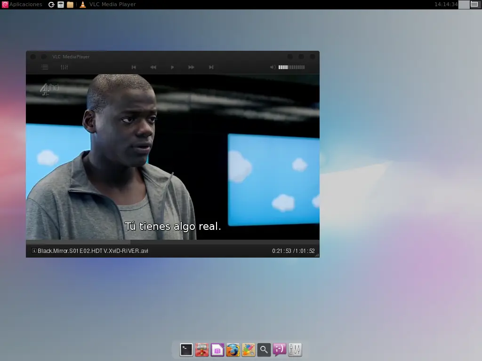Click the leftmost title bar button in VLC
Viewport: 482px width, 361px height.
pyautogui.click(x=33, y=57)
